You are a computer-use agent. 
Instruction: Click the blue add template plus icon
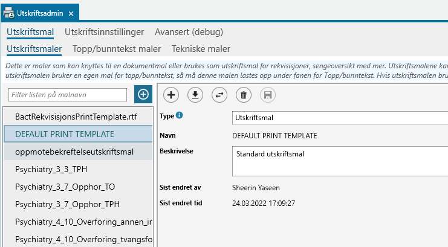coord(143,94)
